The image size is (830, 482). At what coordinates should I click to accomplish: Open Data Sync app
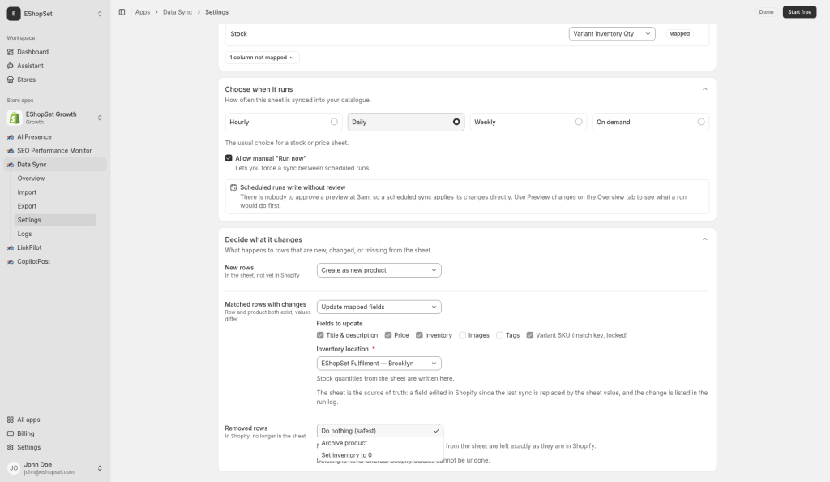click(55, 164)
